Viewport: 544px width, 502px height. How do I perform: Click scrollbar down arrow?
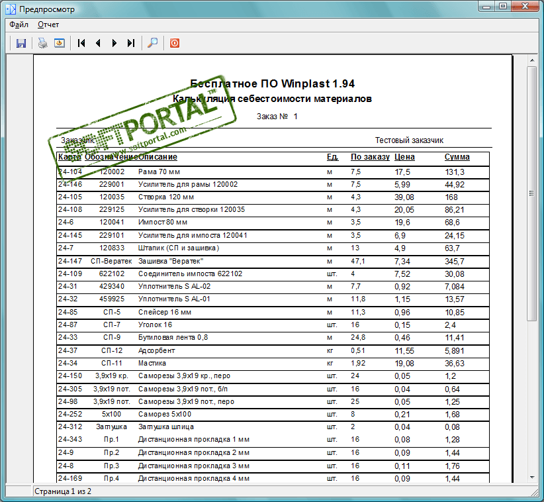point(532,477)
